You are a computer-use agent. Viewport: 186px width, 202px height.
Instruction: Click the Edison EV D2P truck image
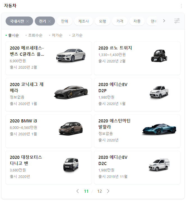tap(159, 92)
